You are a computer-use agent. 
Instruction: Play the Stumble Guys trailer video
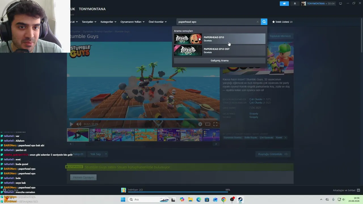pos(71,124)
